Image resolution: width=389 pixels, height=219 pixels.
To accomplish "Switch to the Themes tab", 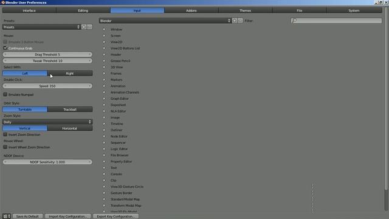I will (246, 10).
